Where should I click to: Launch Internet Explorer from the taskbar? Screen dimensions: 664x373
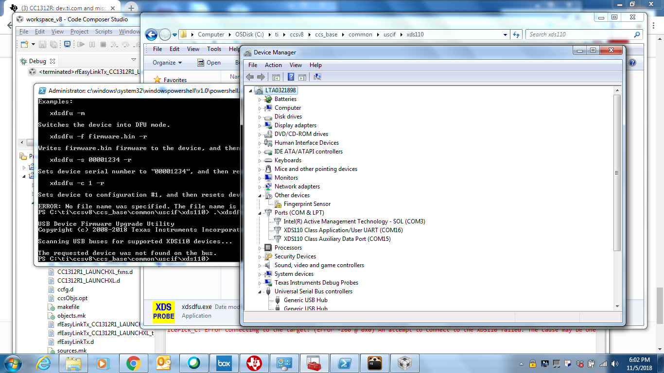[x=45, y=363]
